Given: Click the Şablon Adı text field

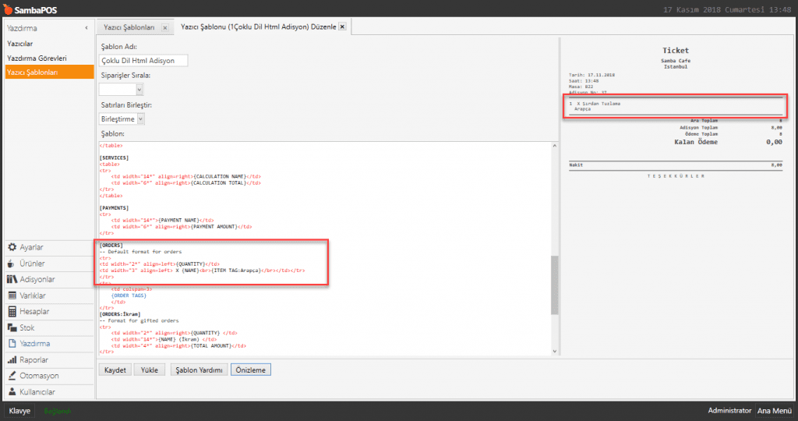Looking at the screenshot, I should 143,61.
